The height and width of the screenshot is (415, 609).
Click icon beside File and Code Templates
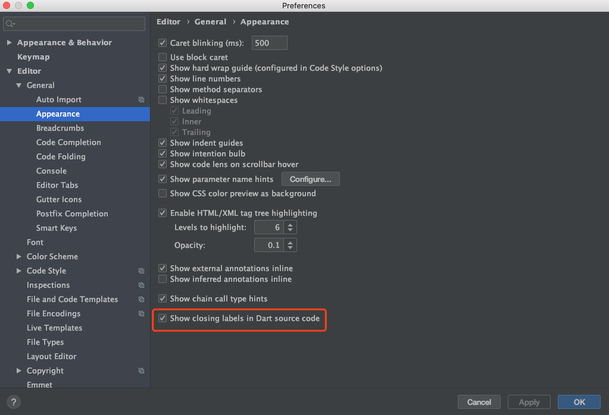coord(141,300)
